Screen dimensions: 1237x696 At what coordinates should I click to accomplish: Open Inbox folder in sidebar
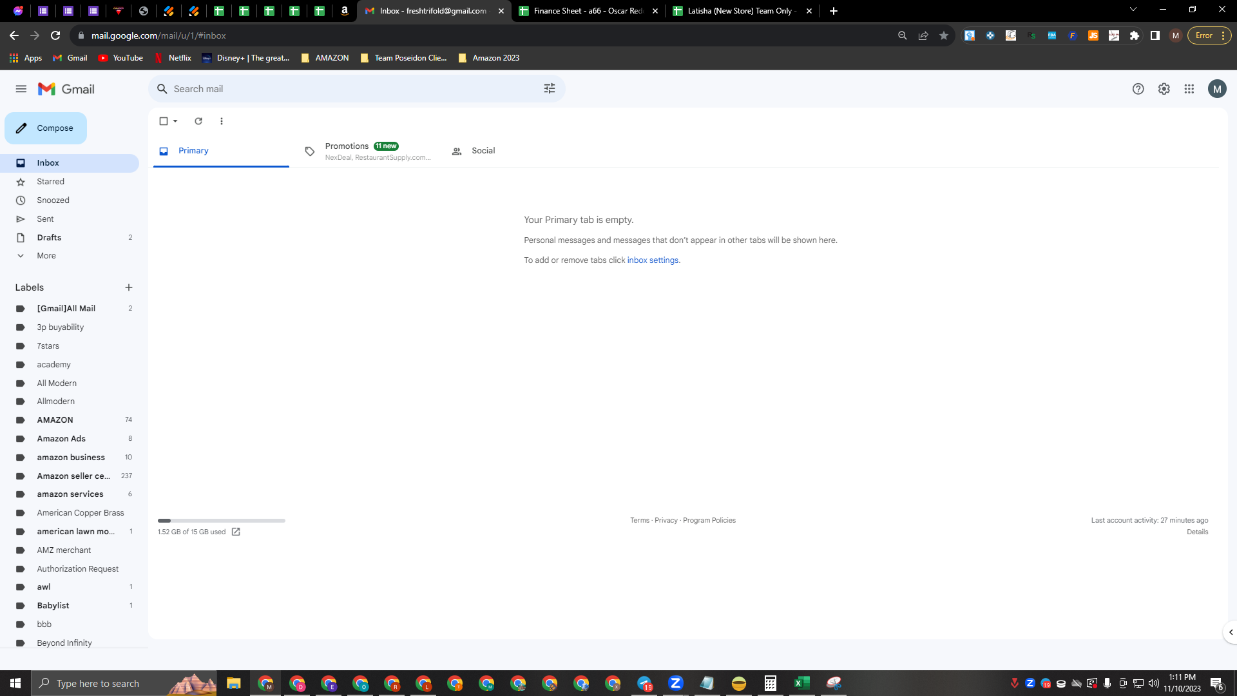coord(70,163)
